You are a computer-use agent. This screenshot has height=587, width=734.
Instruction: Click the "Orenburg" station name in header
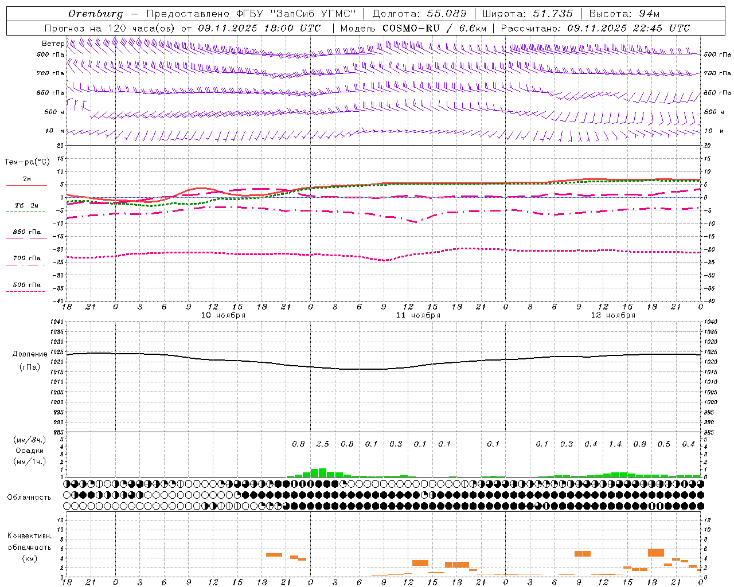tap(96, 14)
